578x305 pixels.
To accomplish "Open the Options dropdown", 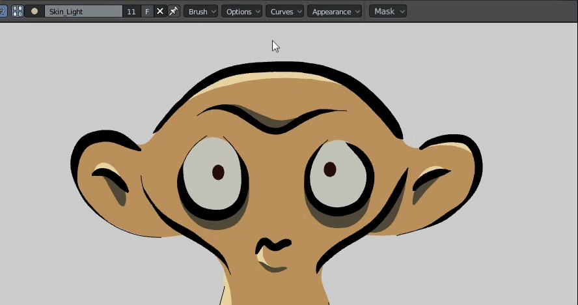I will 242,12.
